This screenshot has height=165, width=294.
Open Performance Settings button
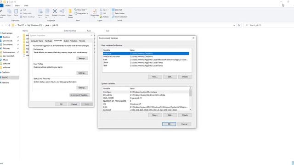[x=82, y=58]
